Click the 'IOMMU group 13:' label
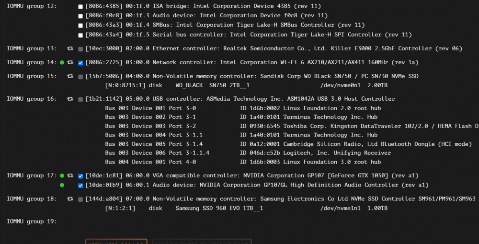 pos(32,48)
